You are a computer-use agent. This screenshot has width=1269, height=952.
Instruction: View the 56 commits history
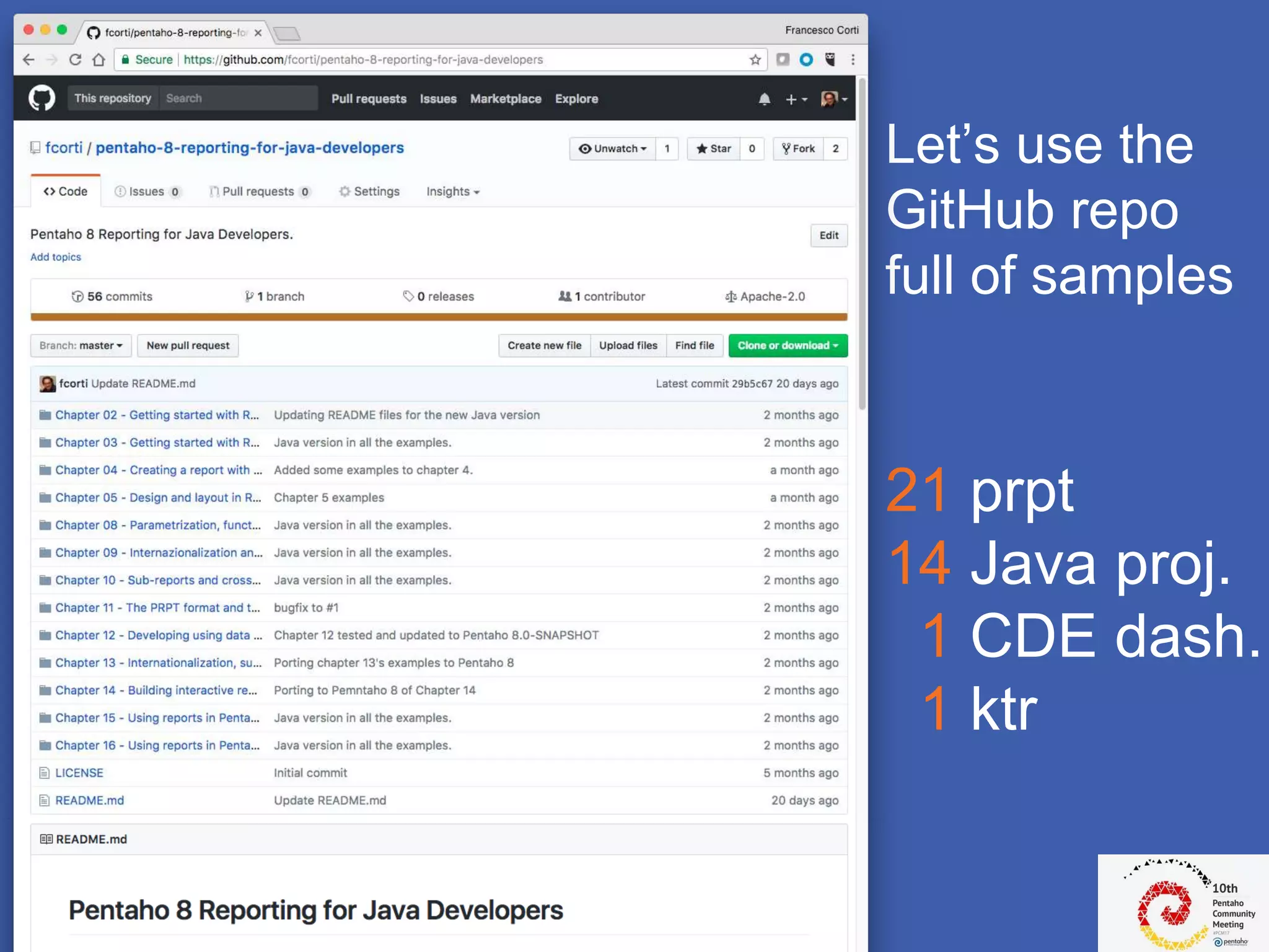click(x=112, y=296)
